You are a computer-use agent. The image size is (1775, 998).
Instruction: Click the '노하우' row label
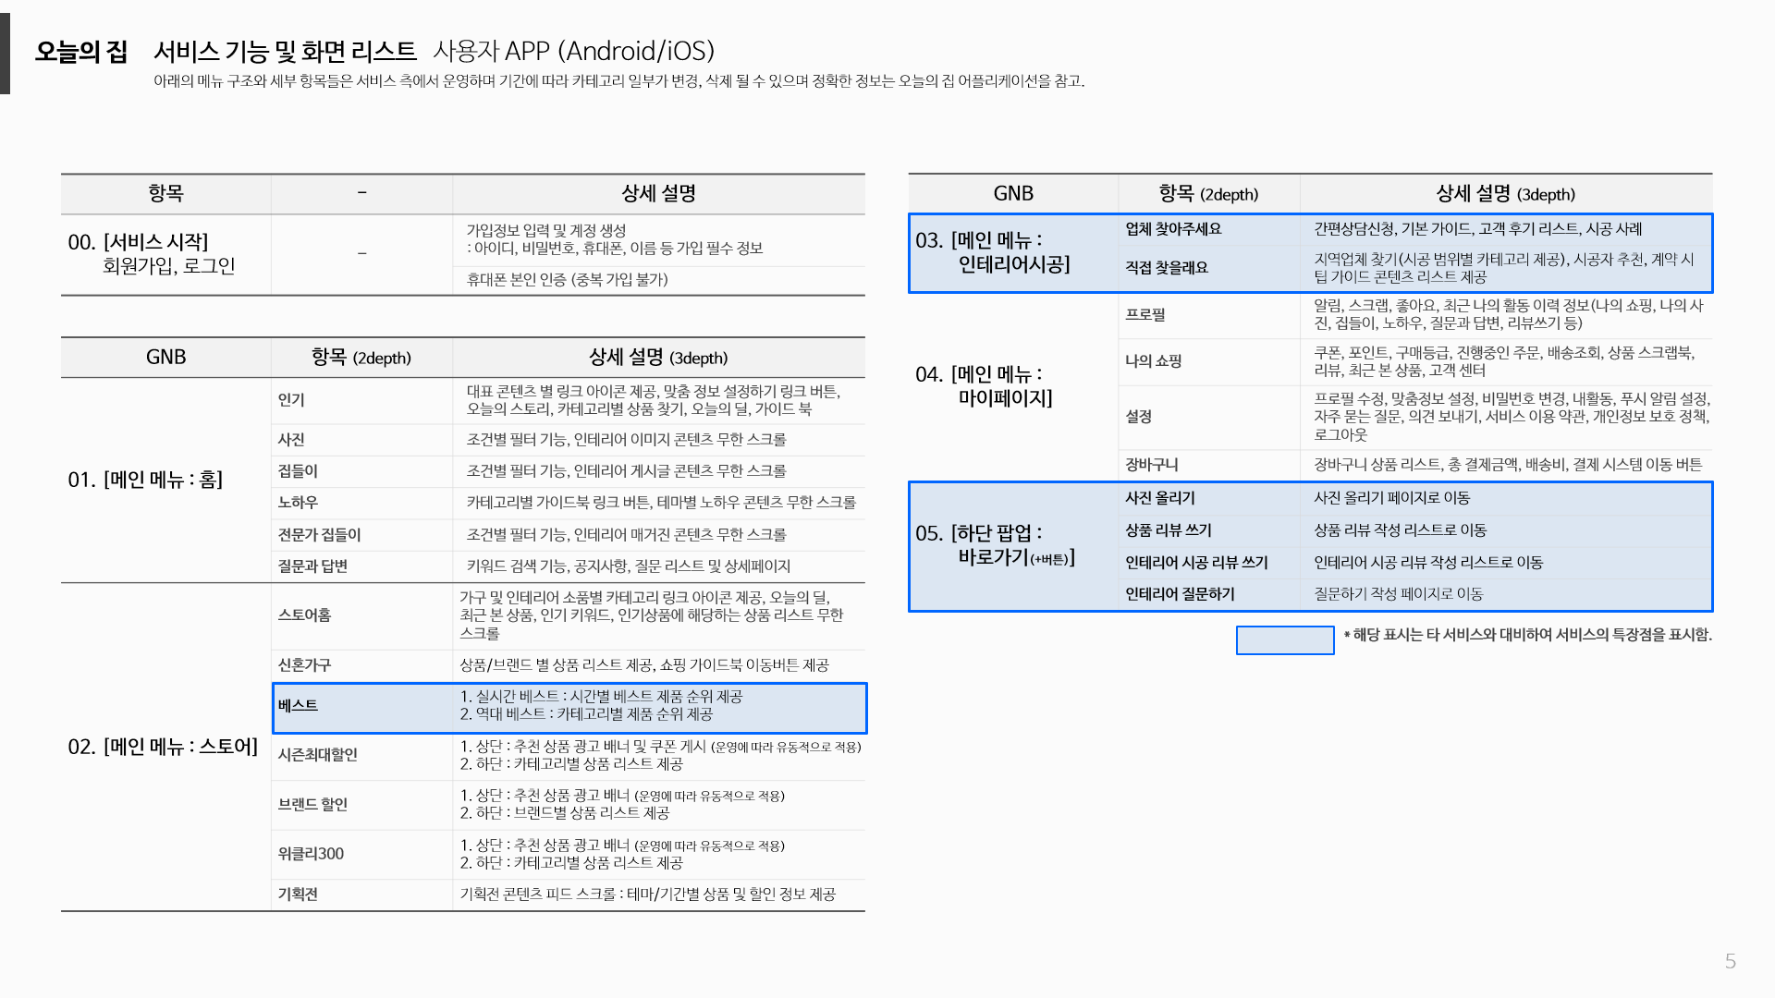(x=298, y=502)
